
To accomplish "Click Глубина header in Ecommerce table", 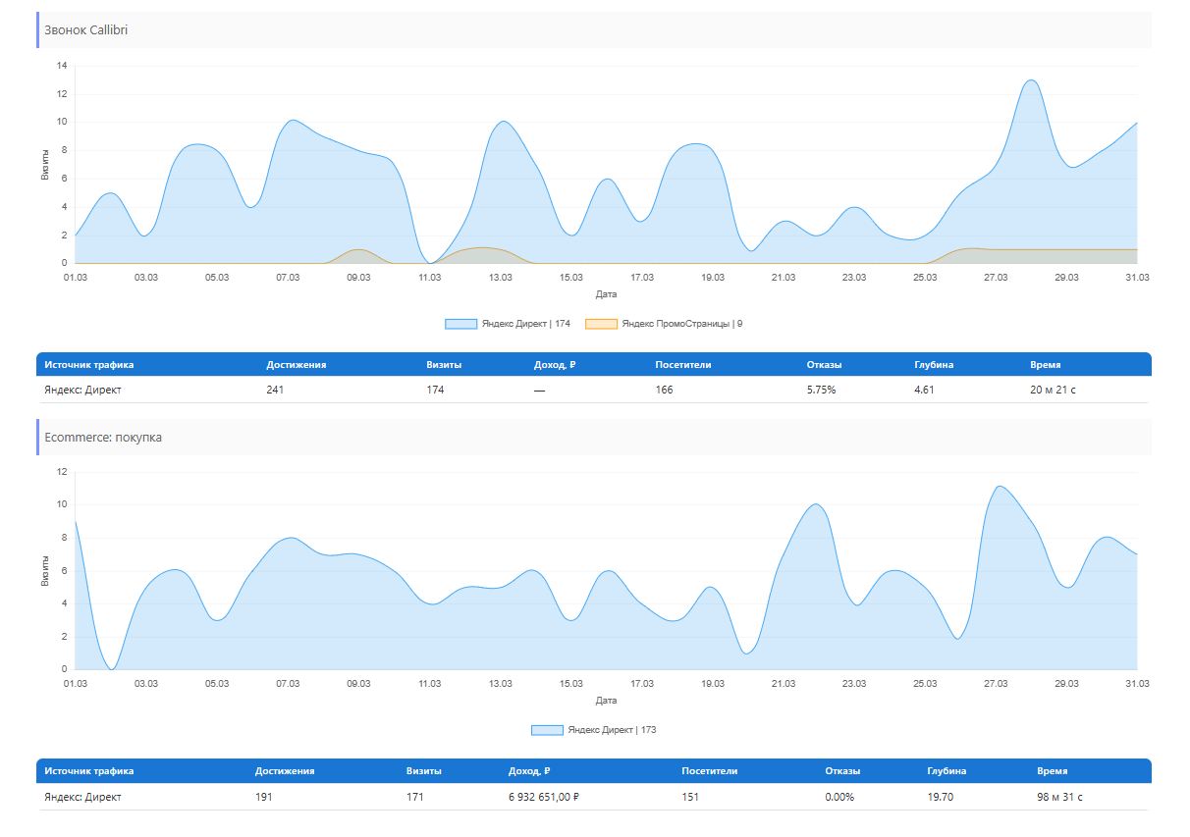I will [946, 771].
